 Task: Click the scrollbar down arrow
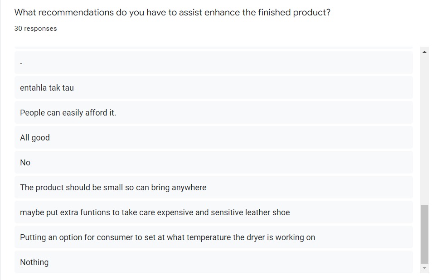pos(424,268)
